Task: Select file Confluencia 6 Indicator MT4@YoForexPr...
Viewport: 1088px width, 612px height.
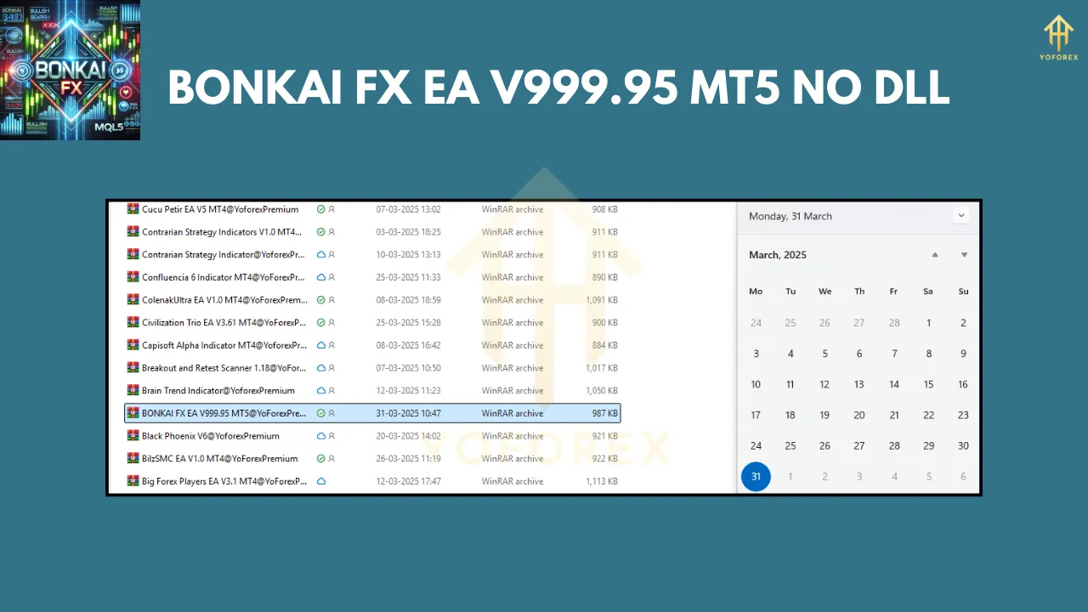Action: [224, 277]
